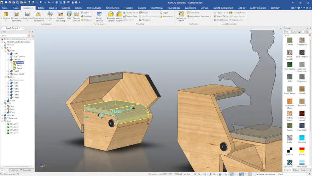Open the Visualizzazione ribbon tab
Viewport: 312px width, 176px height.
click(174, 8)
